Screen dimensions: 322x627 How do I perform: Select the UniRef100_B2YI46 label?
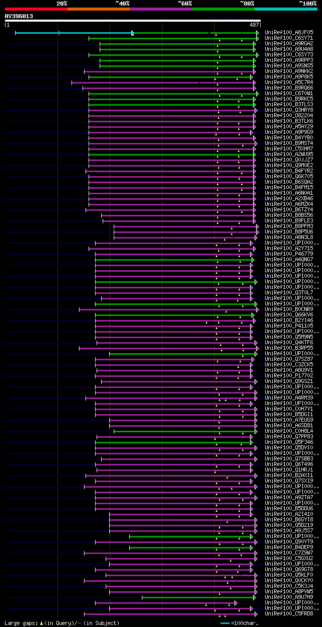click(x=289, y=321)
